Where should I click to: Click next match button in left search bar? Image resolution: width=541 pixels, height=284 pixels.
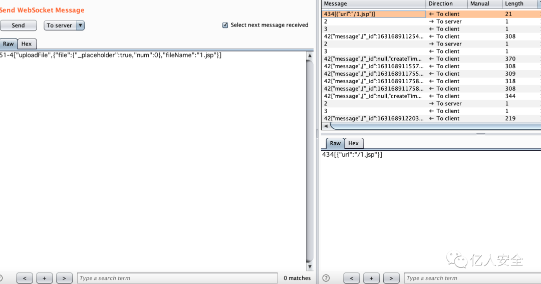pos(64,278)
